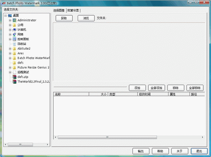Expand the Ares folder node

(10, 53)
